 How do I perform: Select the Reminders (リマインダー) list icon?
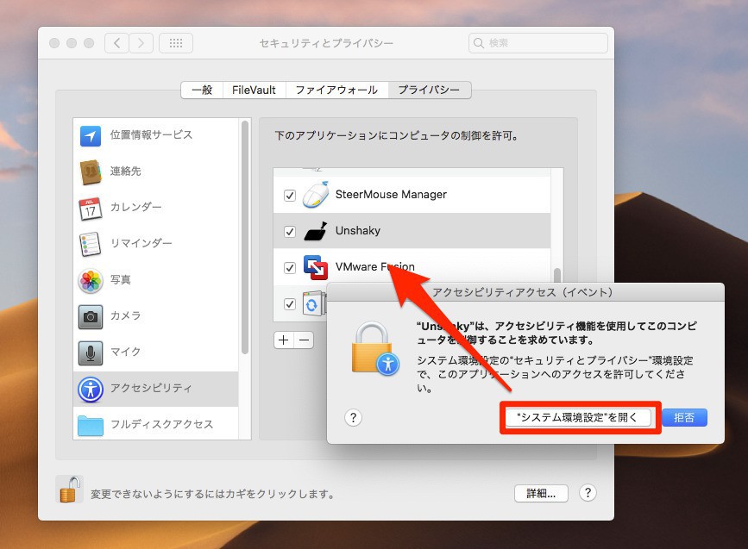(91, 244)
